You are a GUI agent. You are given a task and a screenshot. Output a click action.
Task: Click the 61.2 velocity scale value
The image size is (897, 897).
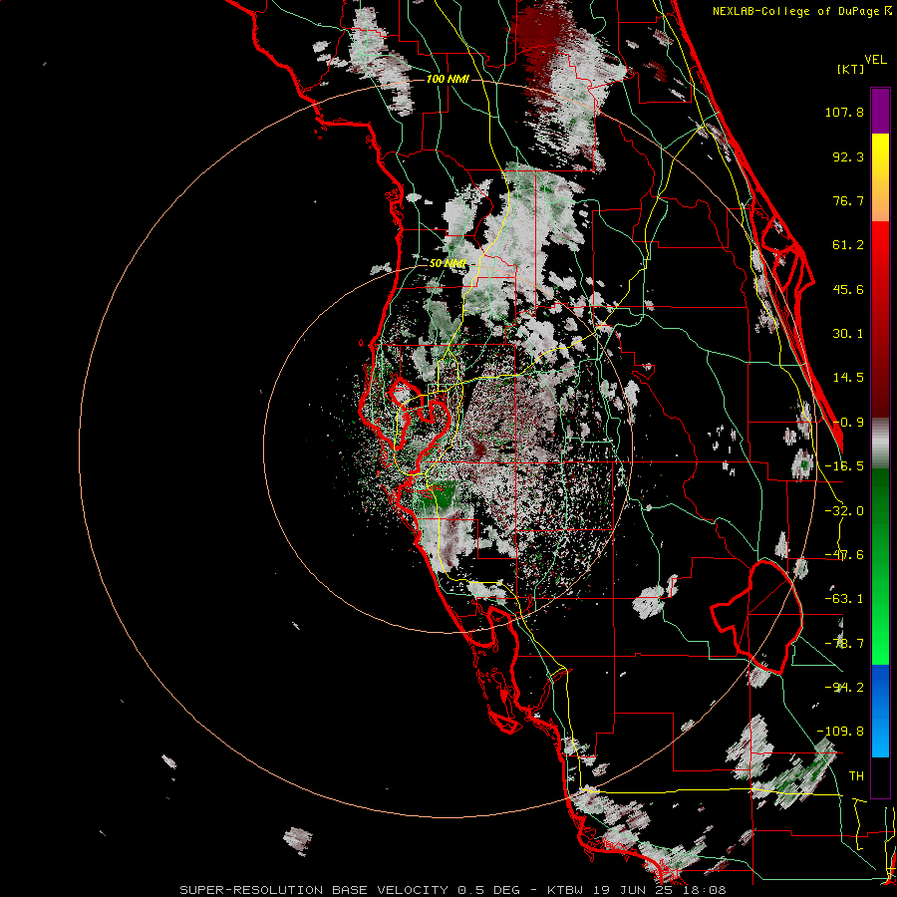coord(848,245)
